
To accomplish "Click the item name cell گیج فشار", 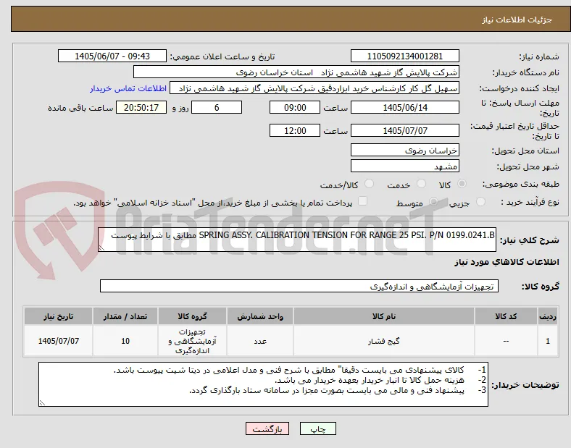I will 384,341.
